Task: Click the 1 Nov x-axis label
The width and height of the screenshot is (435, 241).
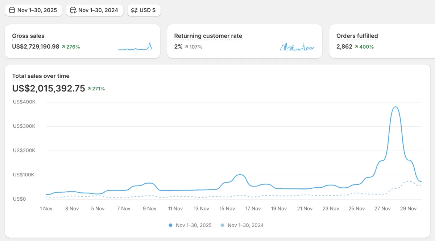Action: [46, 208]
